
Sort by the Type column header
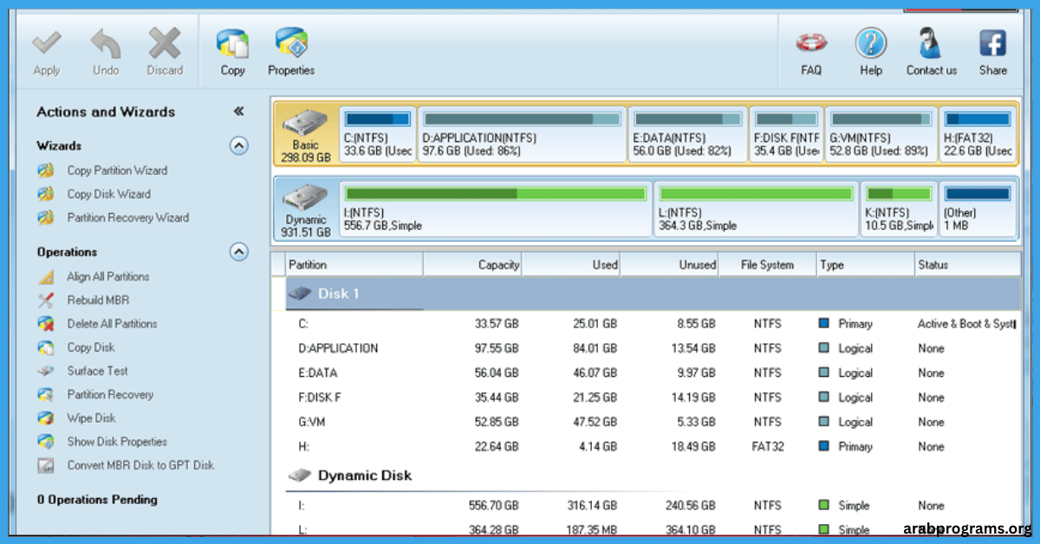(866, 265)
